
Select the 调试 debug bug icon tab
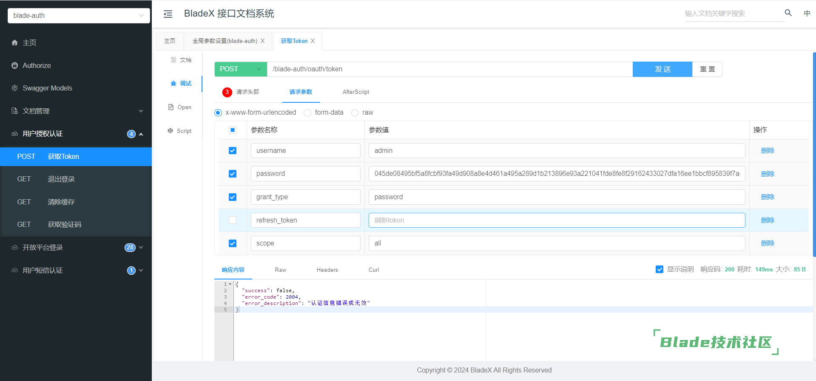181,83
